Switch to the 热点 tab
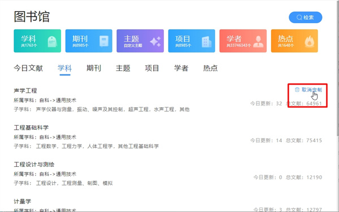 click(210, 68)
